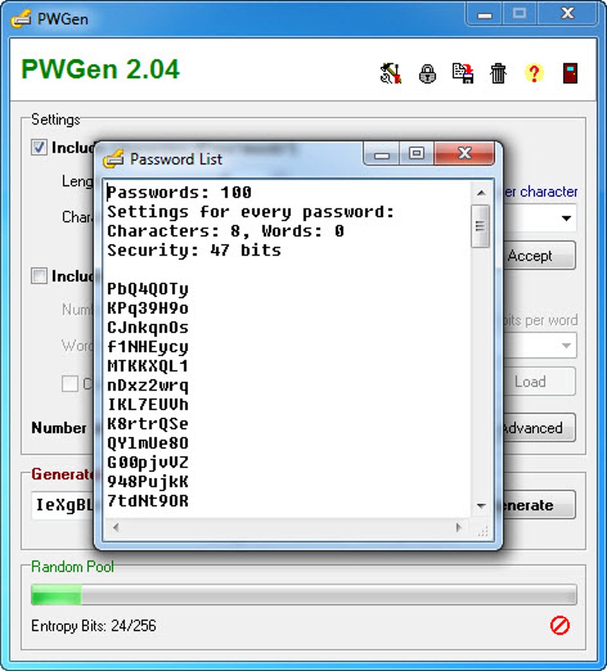Click password nDxz2wrq in the list
This screenshot has height=671, width=607.
click(x=148, y=385)
